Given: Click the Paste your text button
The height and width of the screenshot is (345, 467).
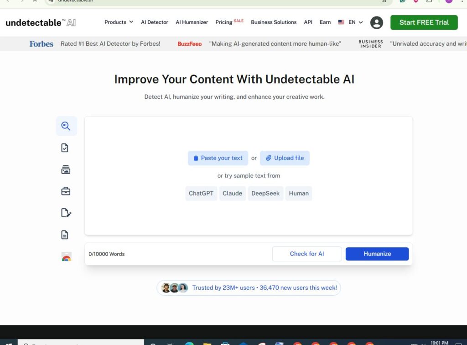Looking at the screenshot, I should (x=218, y=158).
